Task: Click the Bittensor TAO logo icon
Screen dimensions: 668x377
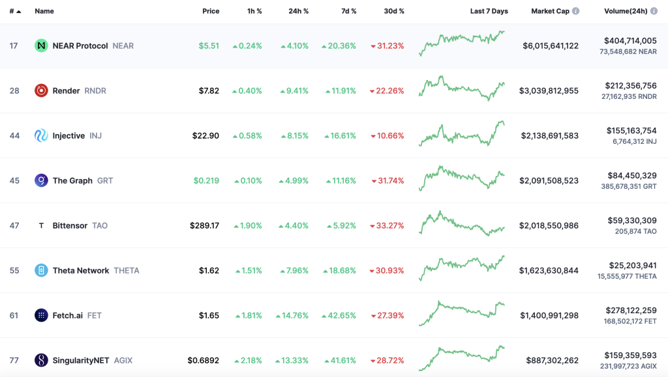Action: 41,226
